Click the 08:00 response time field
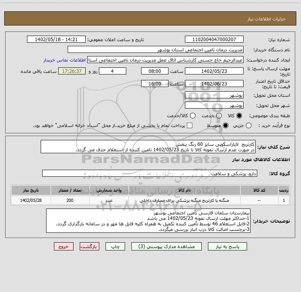 [x=155, y=71]
